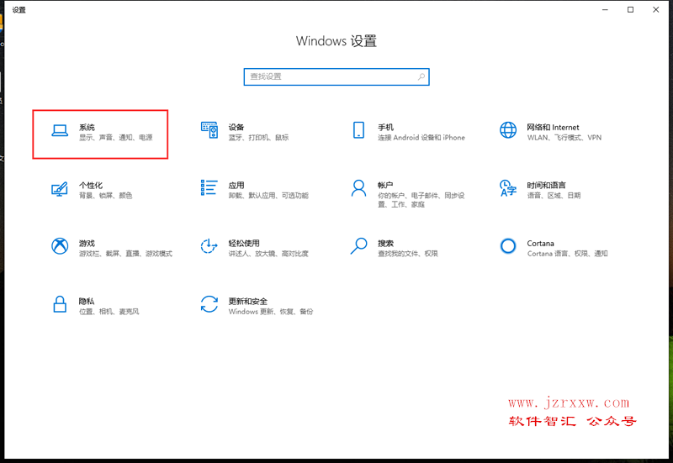The height and width of the screenshot is (463, 673).
Task: Open the 更新和安全 refresh arrows icon
Action: (x=209, y=304)
